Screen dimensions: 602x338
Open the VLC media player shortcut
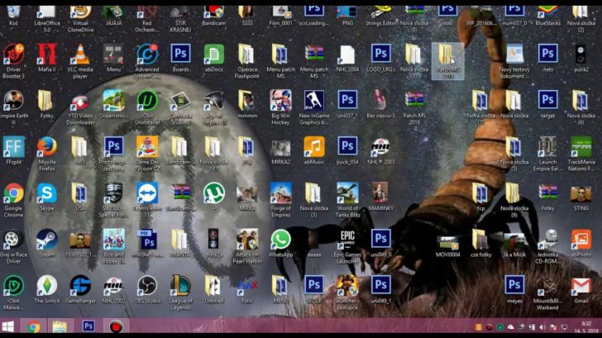81,56
